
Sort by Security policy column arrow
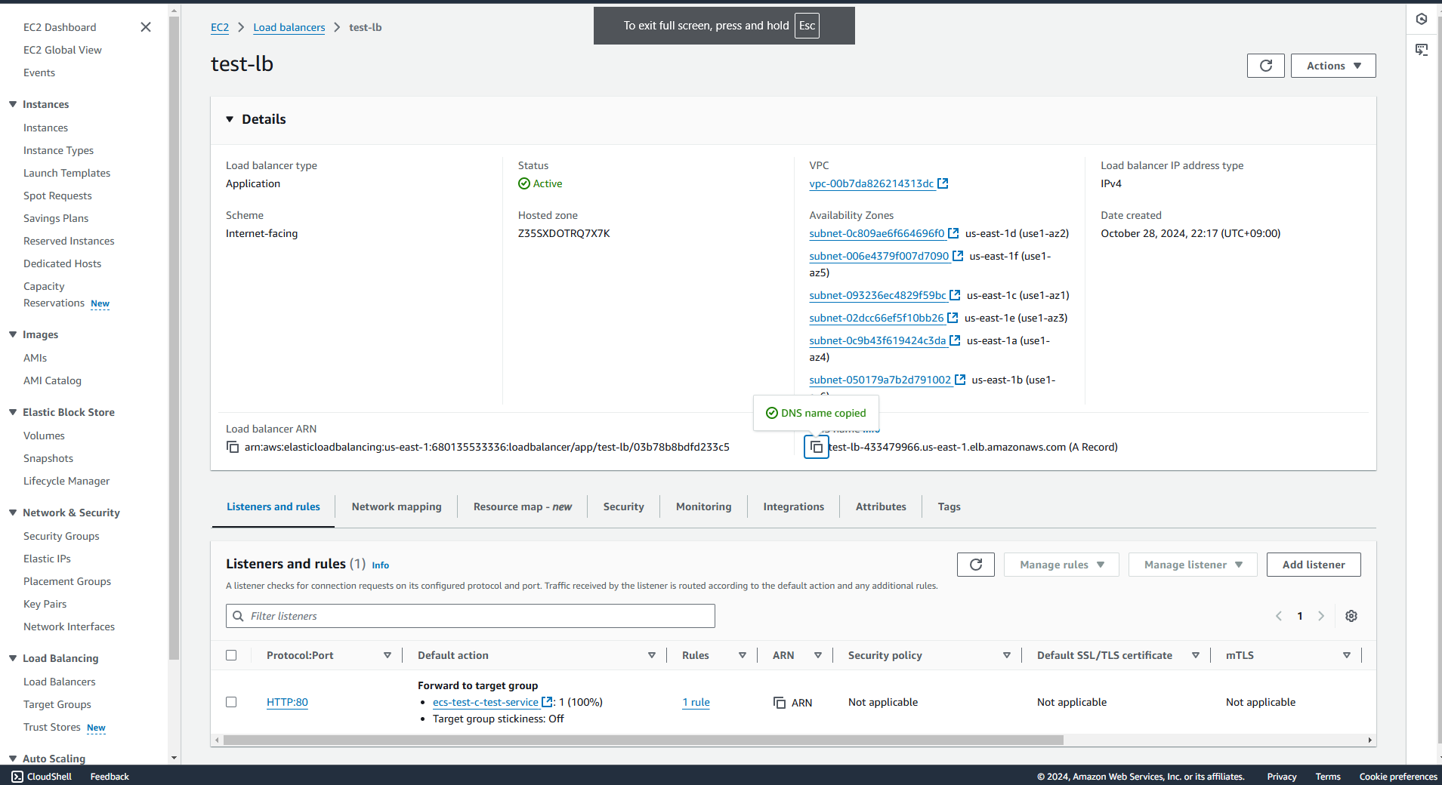point(1007,655)
